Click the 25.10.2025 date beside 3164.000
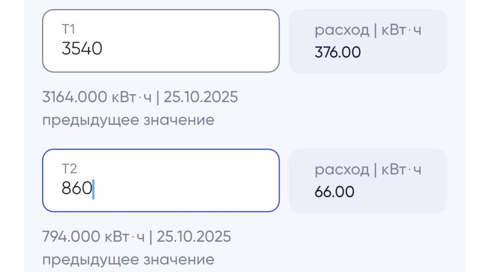Screen dimensions: 489x272 [201, 97]
